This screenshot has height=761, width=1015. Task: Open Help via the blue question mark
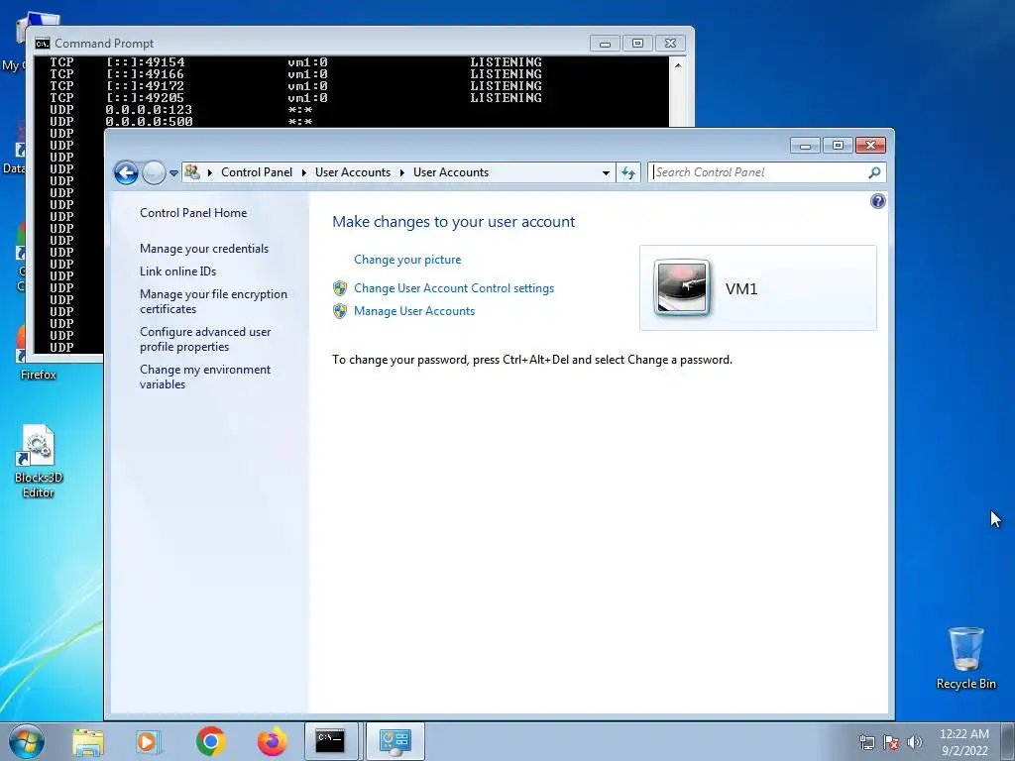(878, 201)
